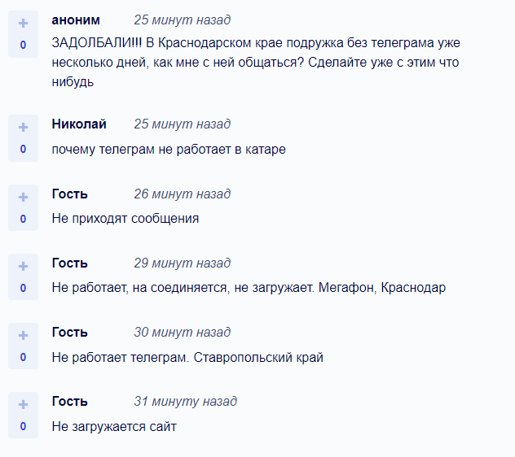The height and width of the screenshot is (457, 515).
Task: Click Гость author of the 30 минут comment
Action: (69, 333)
